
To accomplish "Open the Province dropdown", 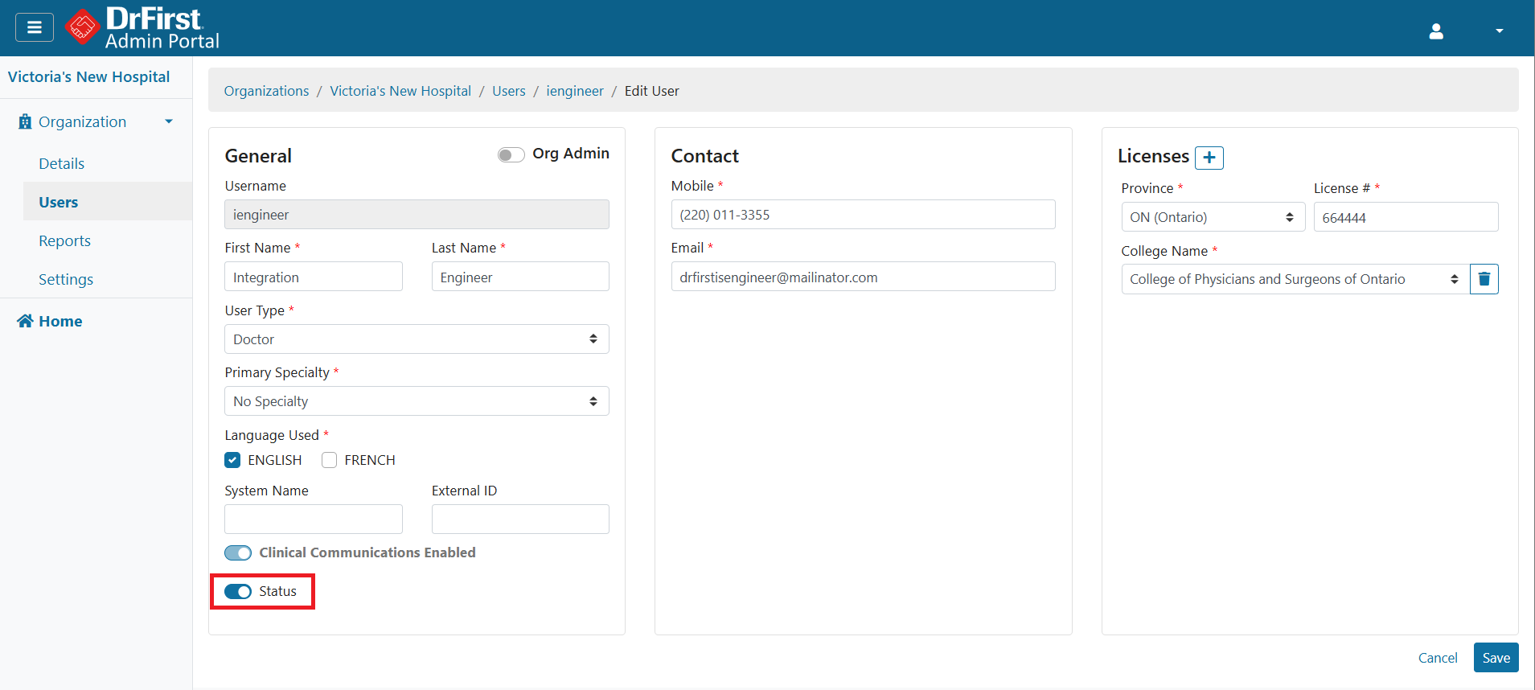I will pos(1212,217).
